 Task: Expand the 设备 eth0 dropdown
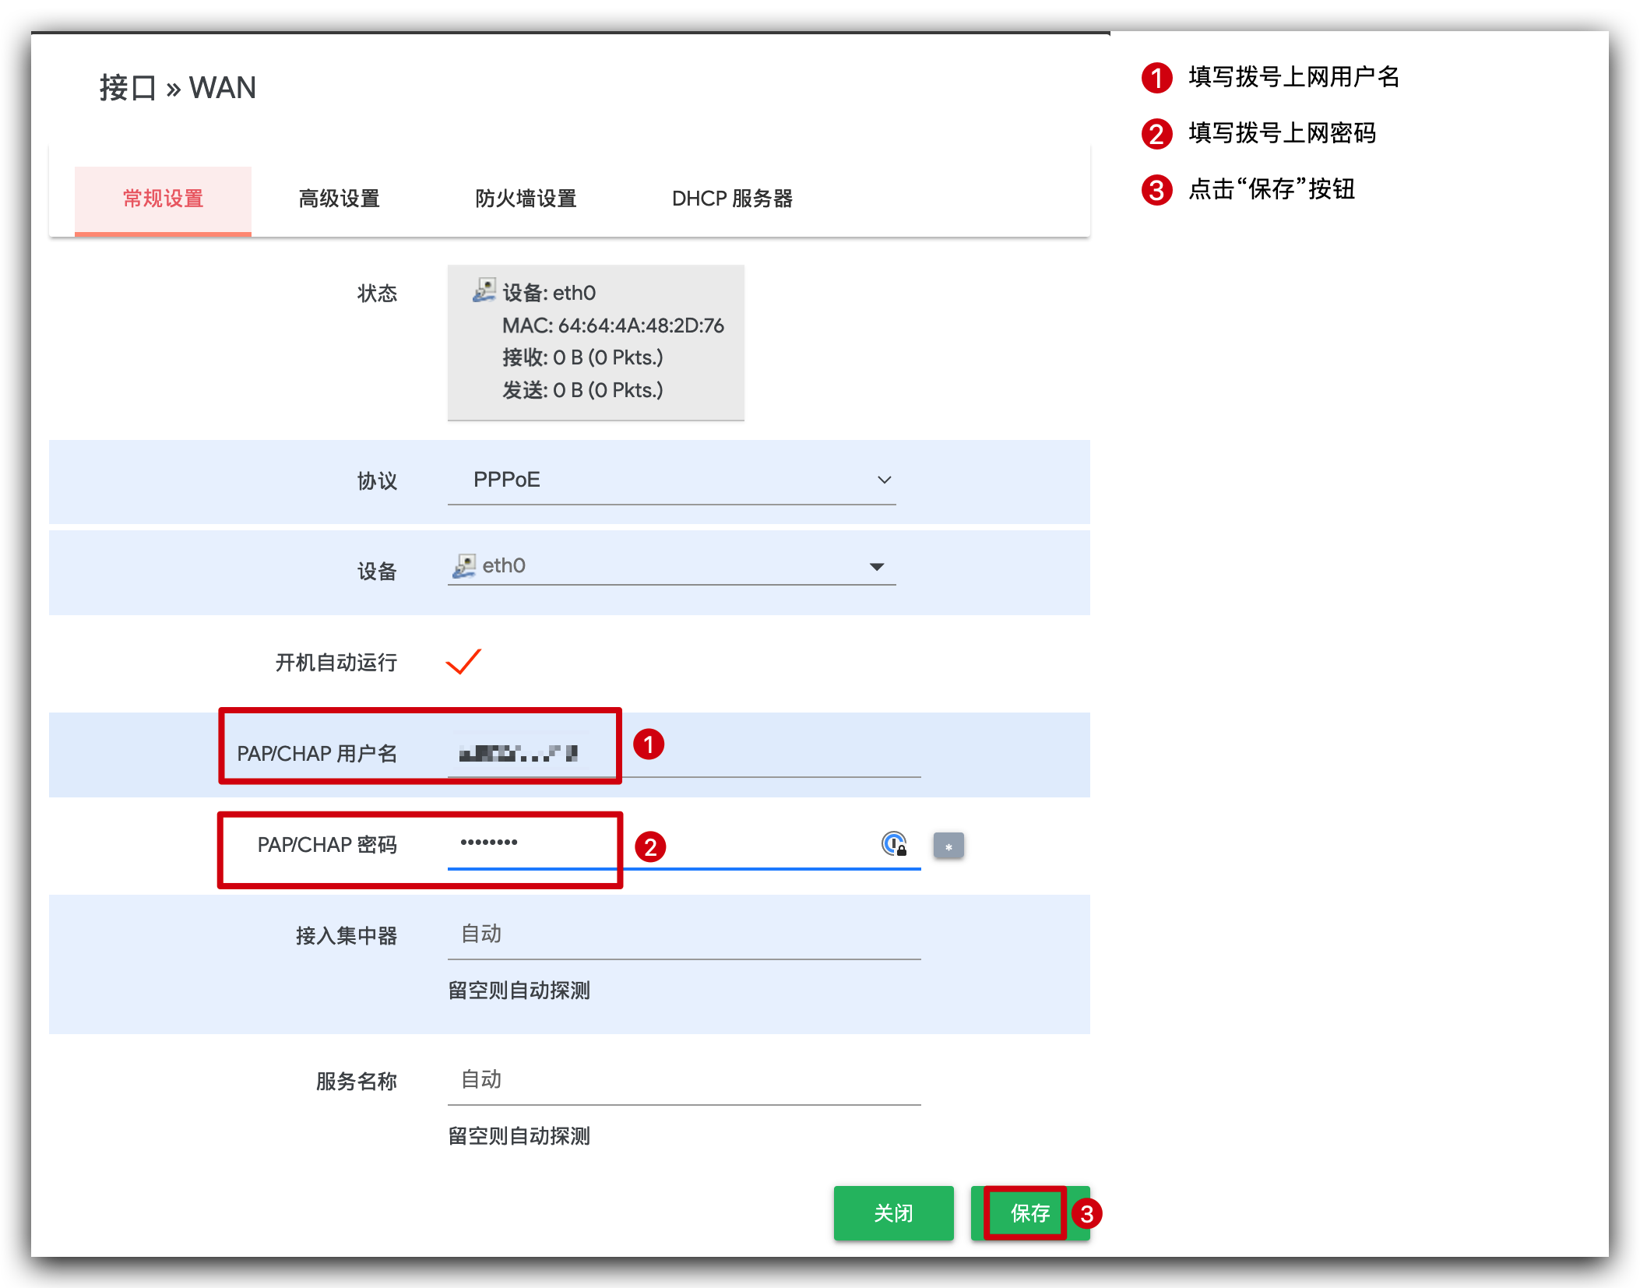pos(671,566)
